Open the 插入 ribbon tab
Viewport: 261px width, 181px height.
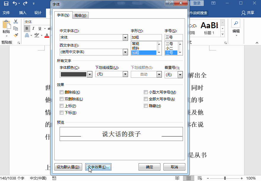(x=23, y=13)
